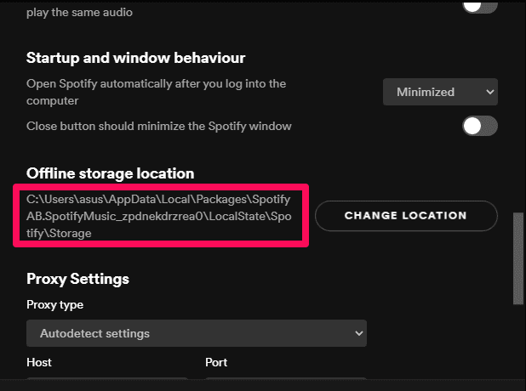Click the 'Proxy type' label

(x=55, y=304)
